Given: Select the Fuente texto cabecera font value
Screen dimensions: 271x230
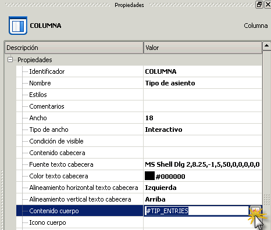Looking at the screenshot, I should pyautogui.click(x=202, y=164).
